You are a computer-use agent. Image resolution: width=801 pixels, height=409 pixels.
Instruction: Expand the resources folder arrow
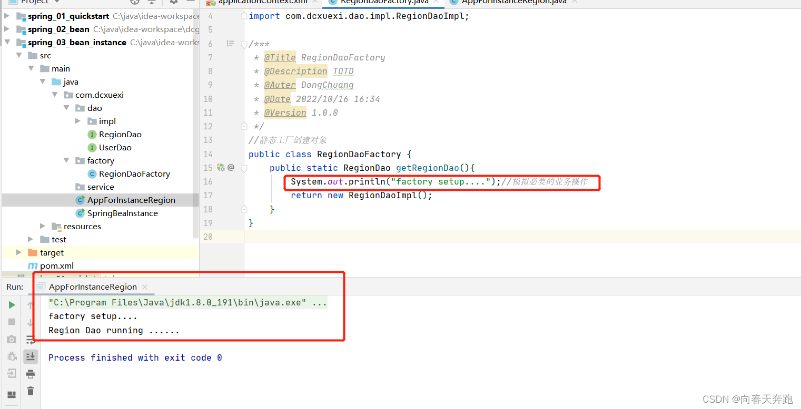[x=43, y=227]
